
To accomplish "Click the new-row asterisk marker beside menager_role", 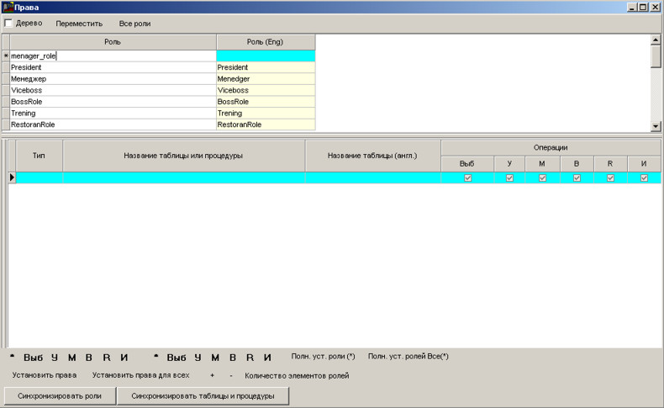I will (x=6, y=56).
